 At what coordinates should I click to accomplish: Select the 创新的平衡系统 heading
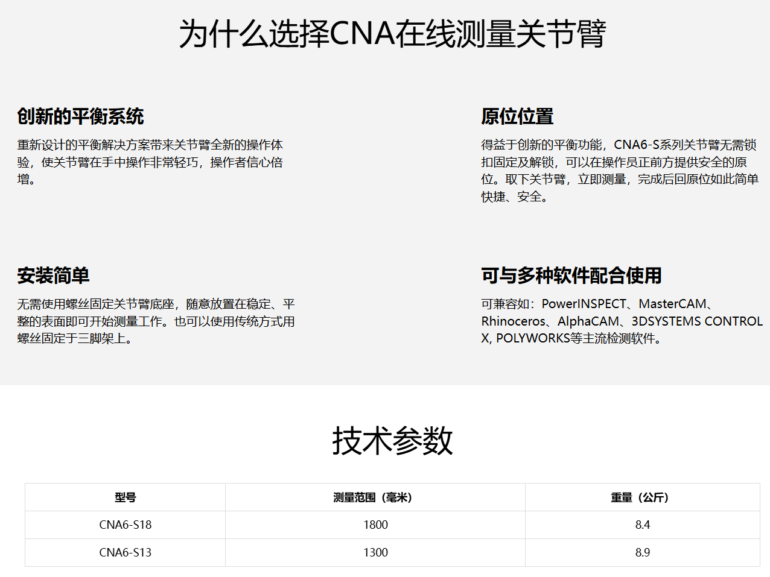tap(80, 116)
